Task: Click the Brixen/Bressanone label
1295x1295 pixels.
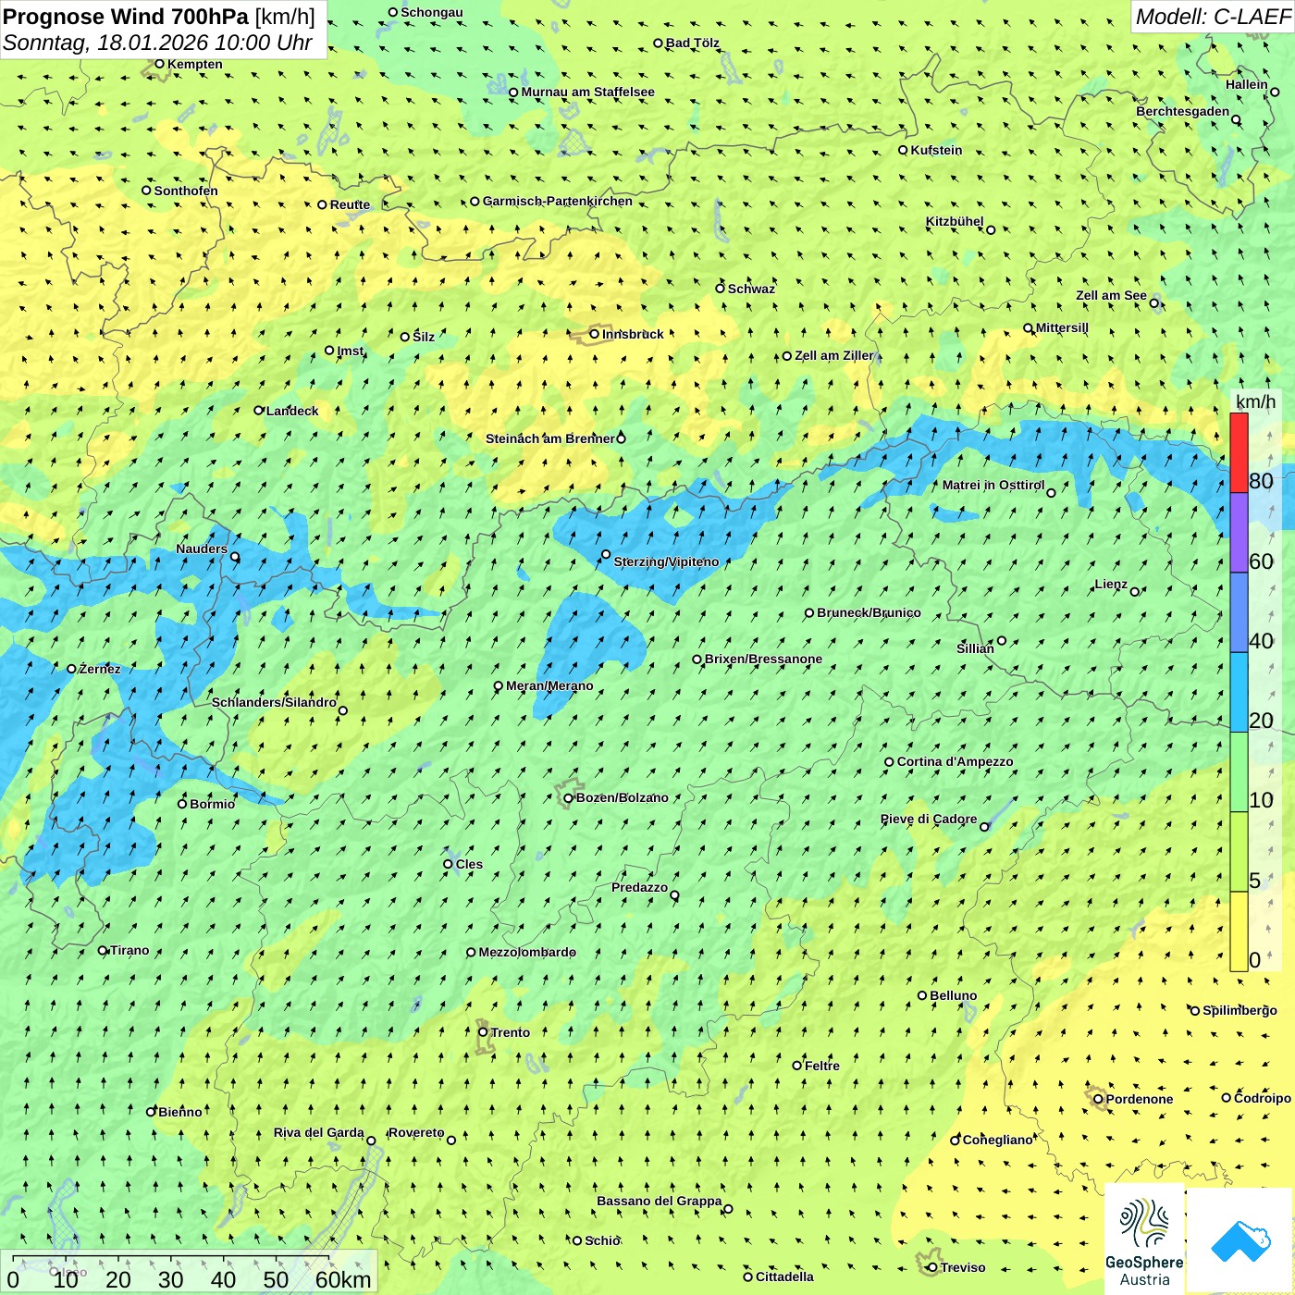Action: click(x=763, y=659)
